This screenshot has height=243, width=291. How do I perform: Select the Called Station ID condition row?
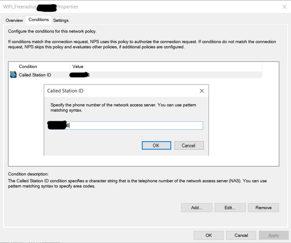coord(35,75)
